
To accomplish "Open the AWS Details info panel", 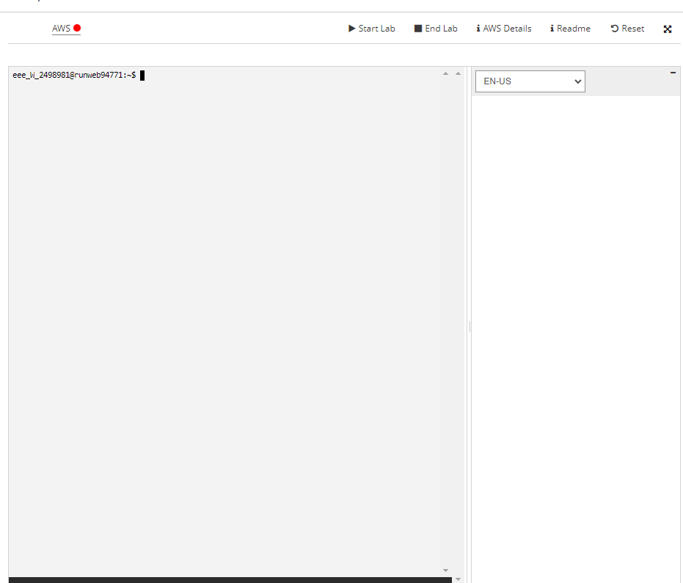I will click(504, 29).
